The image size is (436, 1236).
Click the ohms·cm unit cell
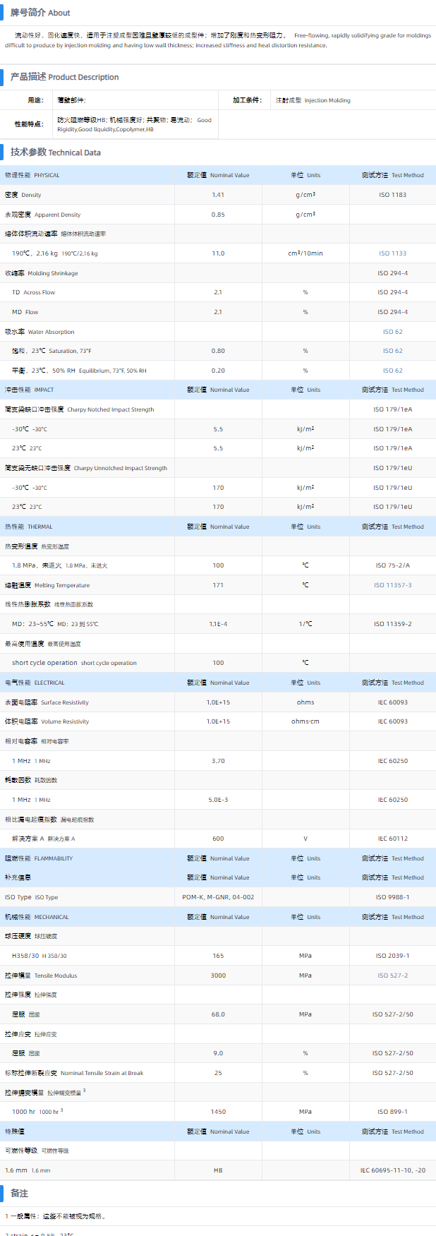(305, 721)
